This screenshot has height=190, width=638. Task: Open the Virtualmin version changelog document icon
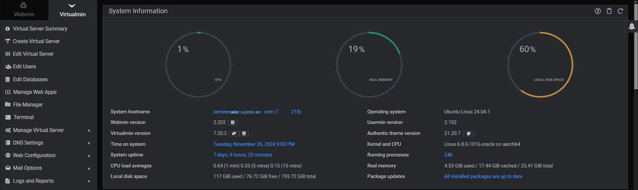point(244,134)
